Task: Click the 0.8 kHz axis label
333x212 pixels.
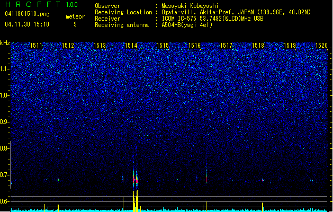Action: pyautogui.click(x=5, y=148)
